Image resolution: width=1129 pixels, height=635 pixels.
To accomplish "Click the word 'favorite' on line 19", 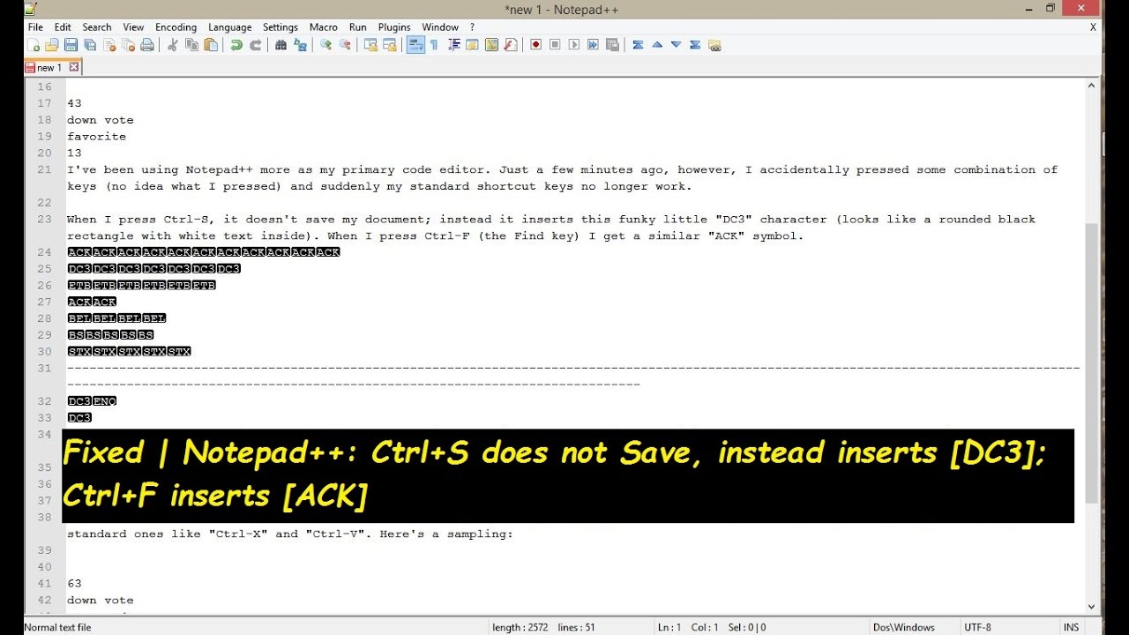I will [x=96, y=137].
